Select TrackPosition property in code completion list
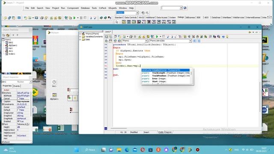The height and width of the screenshot is (154, 274). (166, 76)
